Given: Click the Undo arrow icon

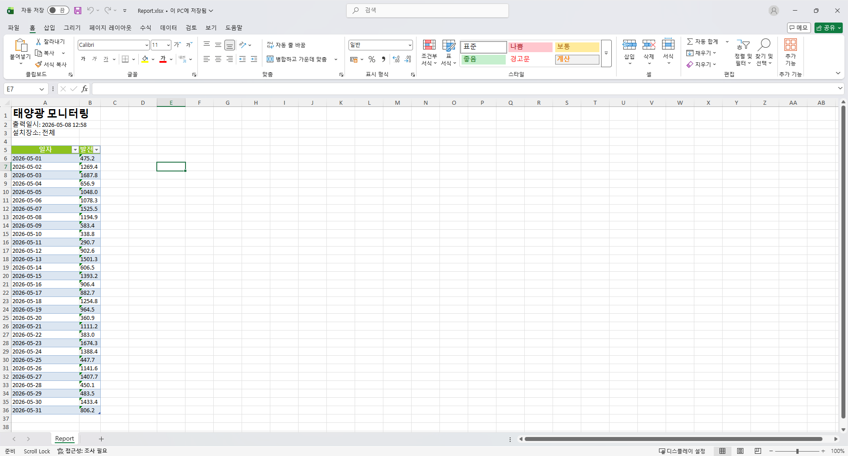Looking at the screenshot, I should (x=90, y=11).
